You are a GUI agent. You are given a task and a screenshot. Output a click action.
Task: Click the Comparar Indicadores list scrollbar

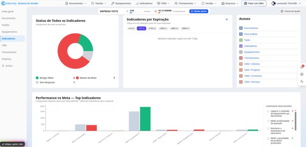pos(296,121)
